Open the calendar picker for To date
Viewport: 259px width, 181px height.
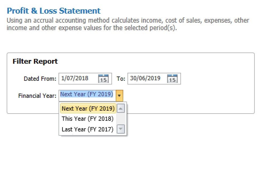(x=172, y=79)
